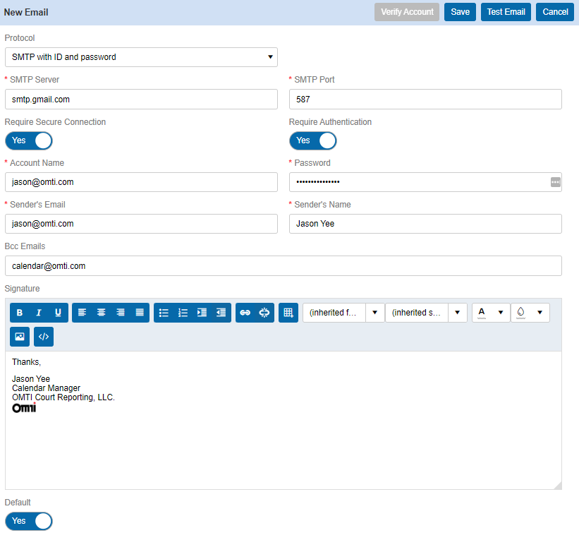Open the image insert tool
The width and height of the screenshot is (579, 540).
[x=19, y=337]
